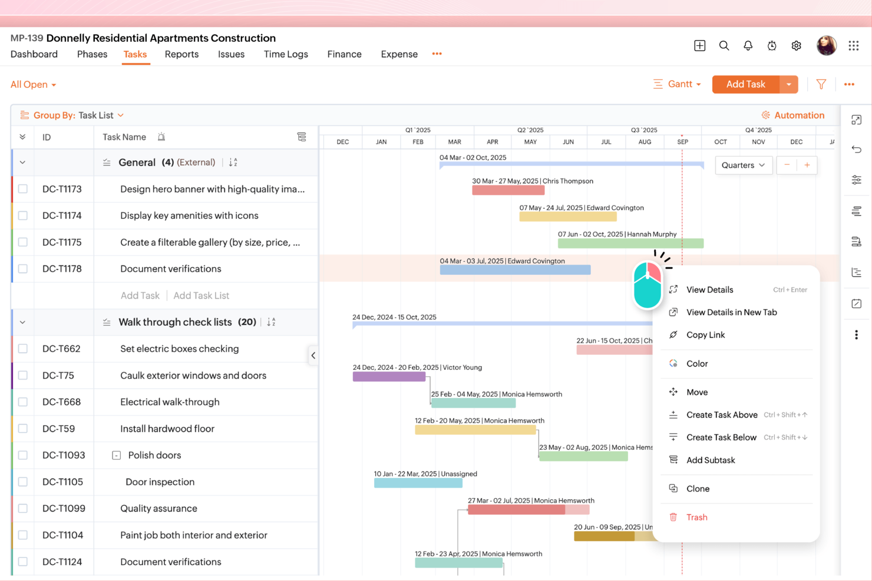Open the critical path outline icon
872x581 pixels.
click(x=857, y=272)
